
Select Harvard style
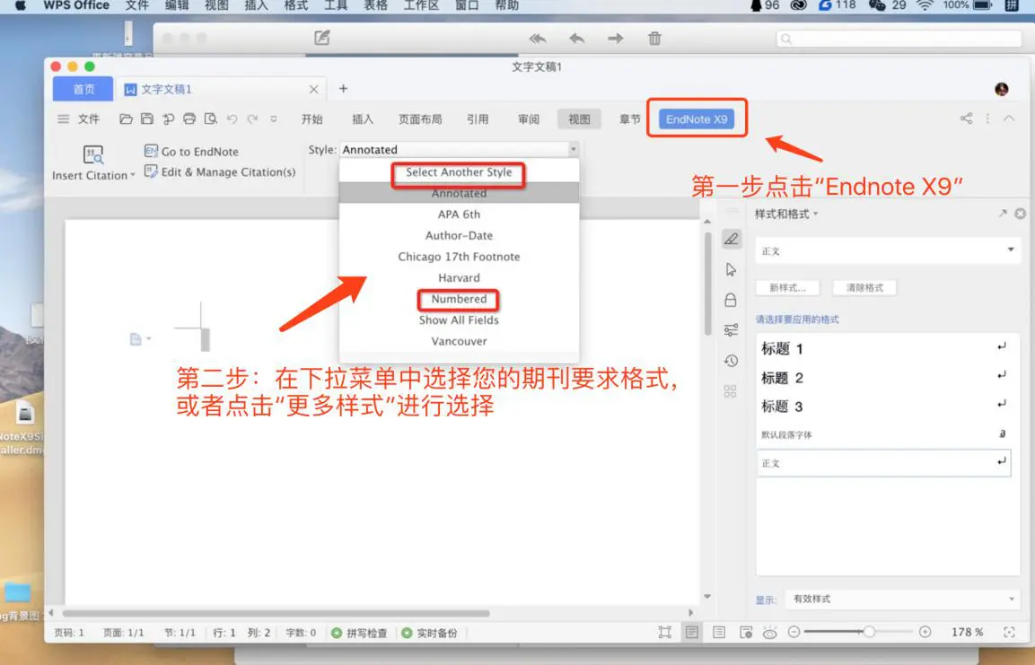tap(459, 277)
